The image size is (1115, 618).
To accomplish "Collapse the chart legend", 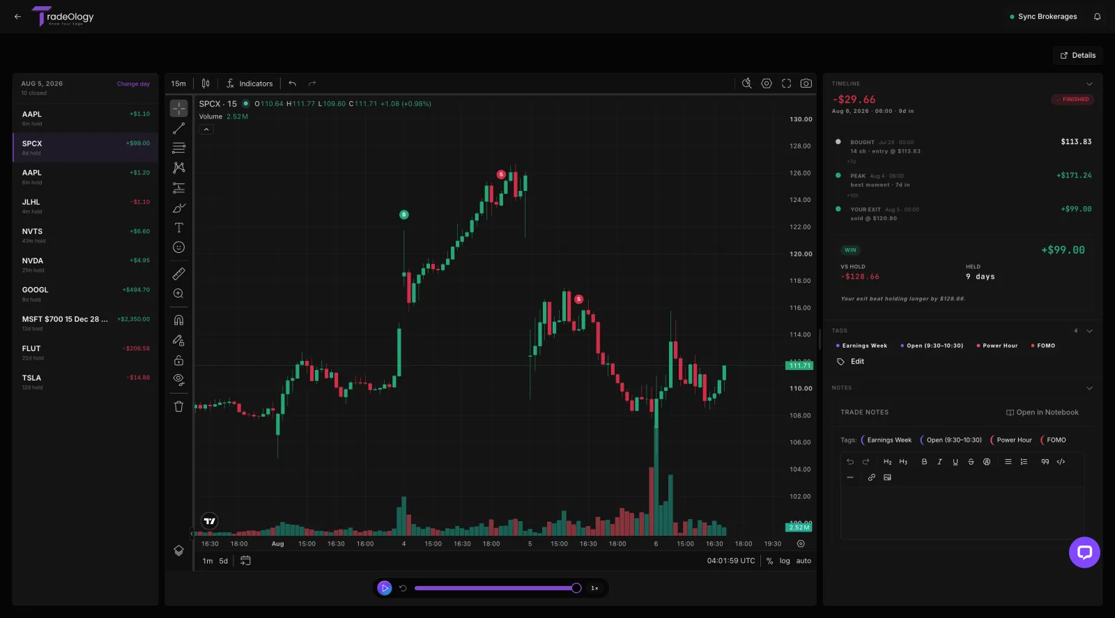I will 206,130.
